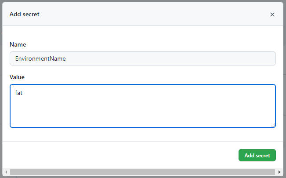Click the Add secret dialog title
This screenshot has height=178, width=286.
25,14
